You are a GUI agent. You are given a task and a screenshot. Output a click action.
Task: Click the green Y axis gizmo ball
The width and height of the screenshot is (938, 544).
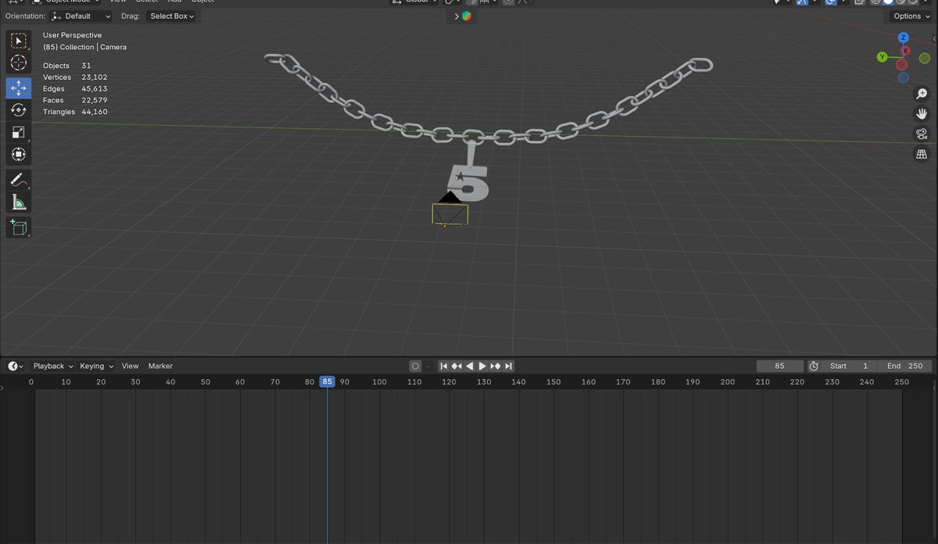pos(882,57)
